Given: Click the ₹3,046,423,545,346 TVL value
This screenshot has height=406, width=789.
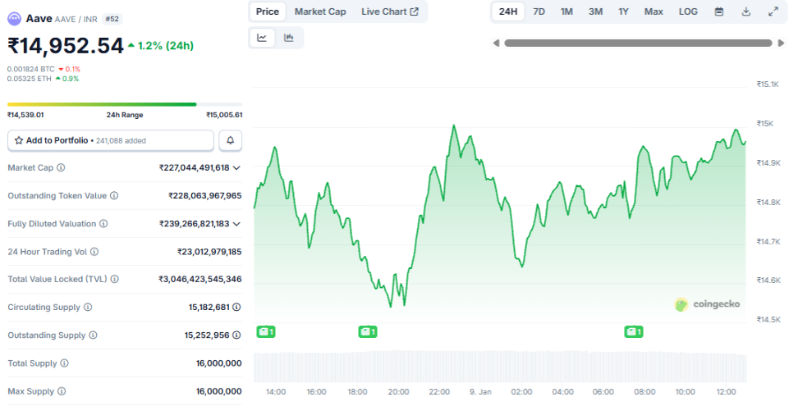Looking at the screenshot, I should point(200,279).
